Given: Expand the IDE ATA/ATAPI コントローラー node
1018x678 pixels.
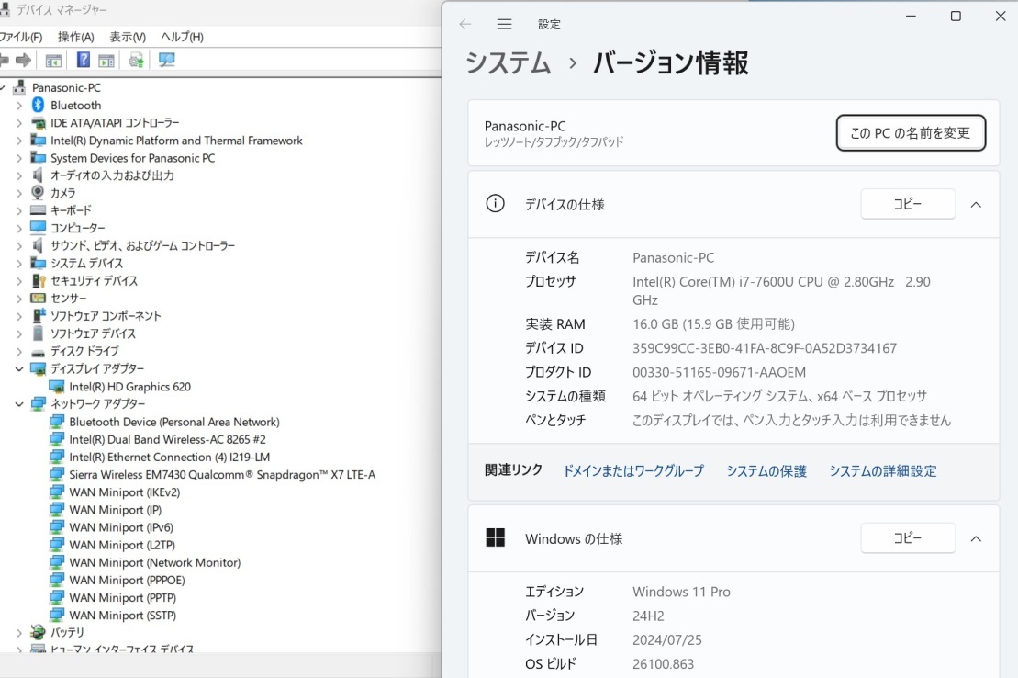Looking at the screenshot, I should (x=19, y=123).
